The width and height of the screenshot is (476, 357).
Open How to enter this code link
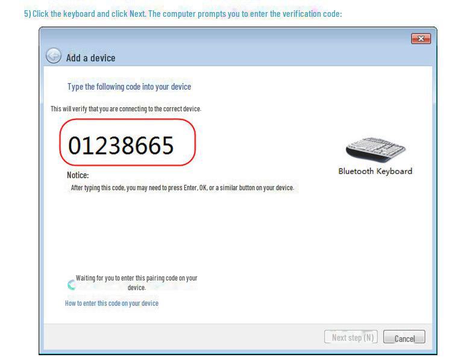pos(111,303)
